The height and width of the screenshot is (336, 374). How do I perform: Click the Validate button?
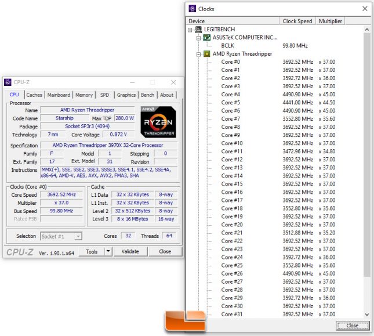pos(130,251)
